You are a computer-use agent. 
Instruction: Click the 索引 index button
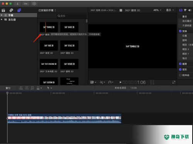(x=8, y=88)
